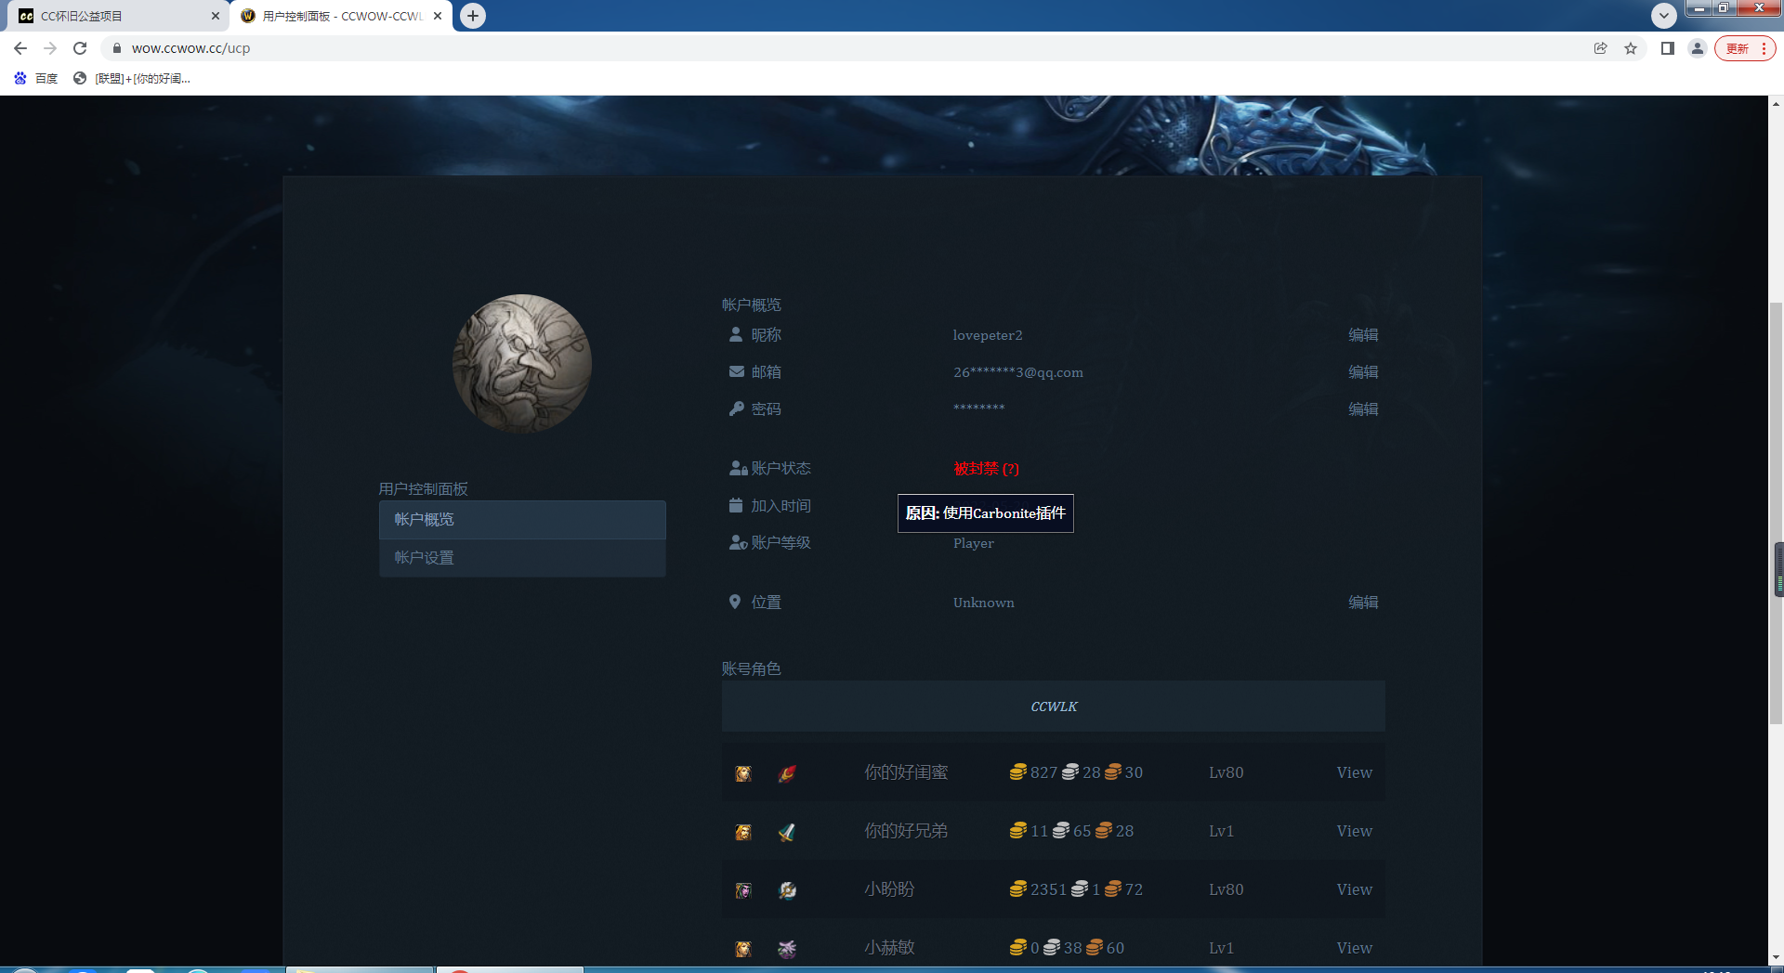Expand the tab search dropdown arrow
Image resolution: width=1784 pixels, height=973 pixels.
1663,16
